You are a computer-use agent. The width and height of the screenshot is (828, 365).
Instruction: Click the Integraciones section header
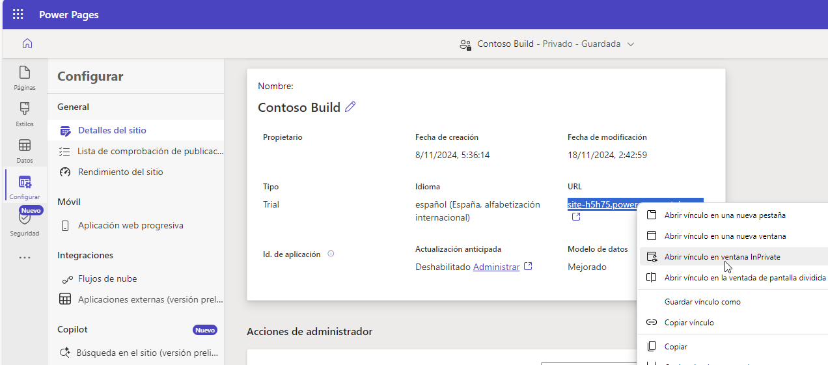[x=85, y=255]
